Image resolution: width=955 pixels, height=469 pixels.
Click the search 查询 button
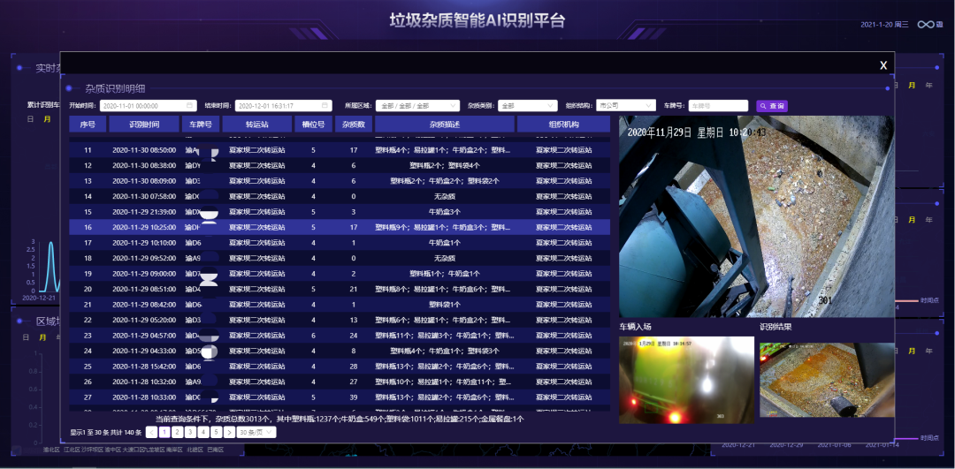771,106
